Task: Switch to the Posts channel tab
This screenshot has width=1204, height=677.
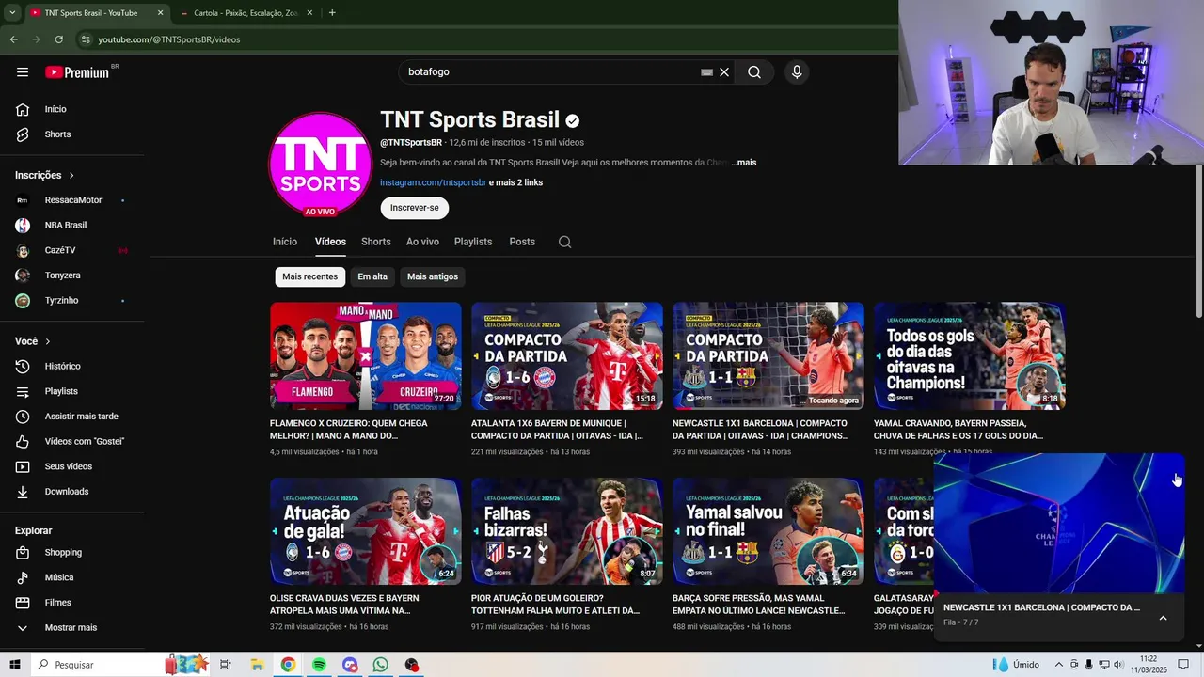Action: click(x=522, y=242)
